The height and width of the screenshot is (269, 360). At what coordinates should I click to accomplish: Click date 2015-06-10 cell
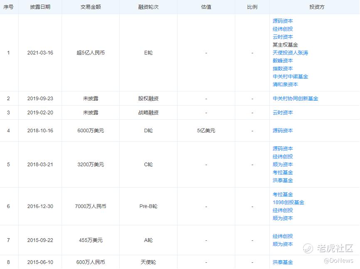tap(40, 262)
